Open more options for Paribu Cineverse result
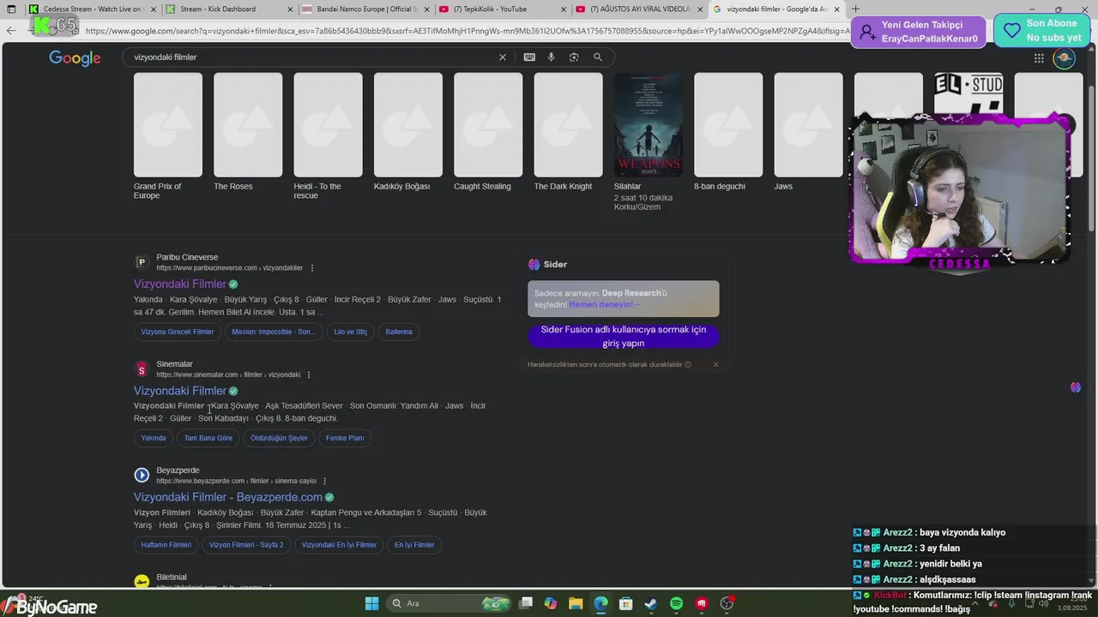 312,268
